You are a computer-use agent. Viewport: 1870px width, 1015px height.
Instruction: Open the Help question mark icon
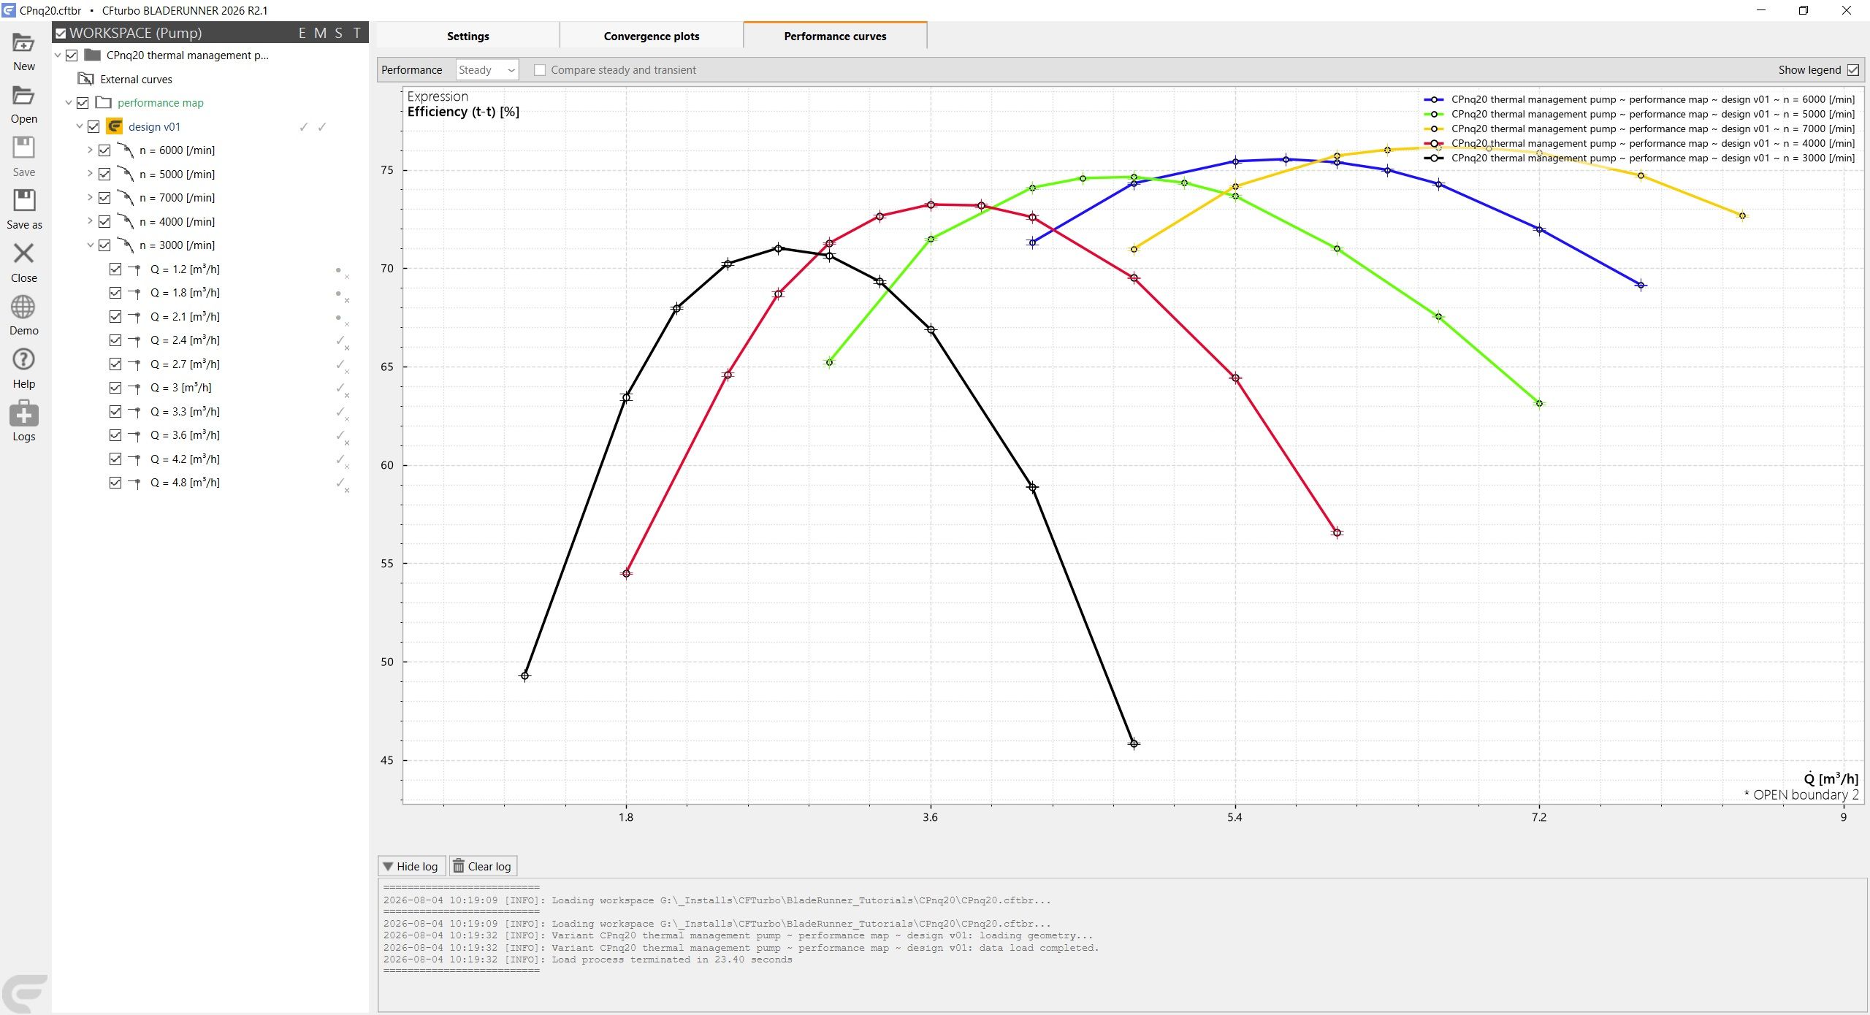pos(23,359)
